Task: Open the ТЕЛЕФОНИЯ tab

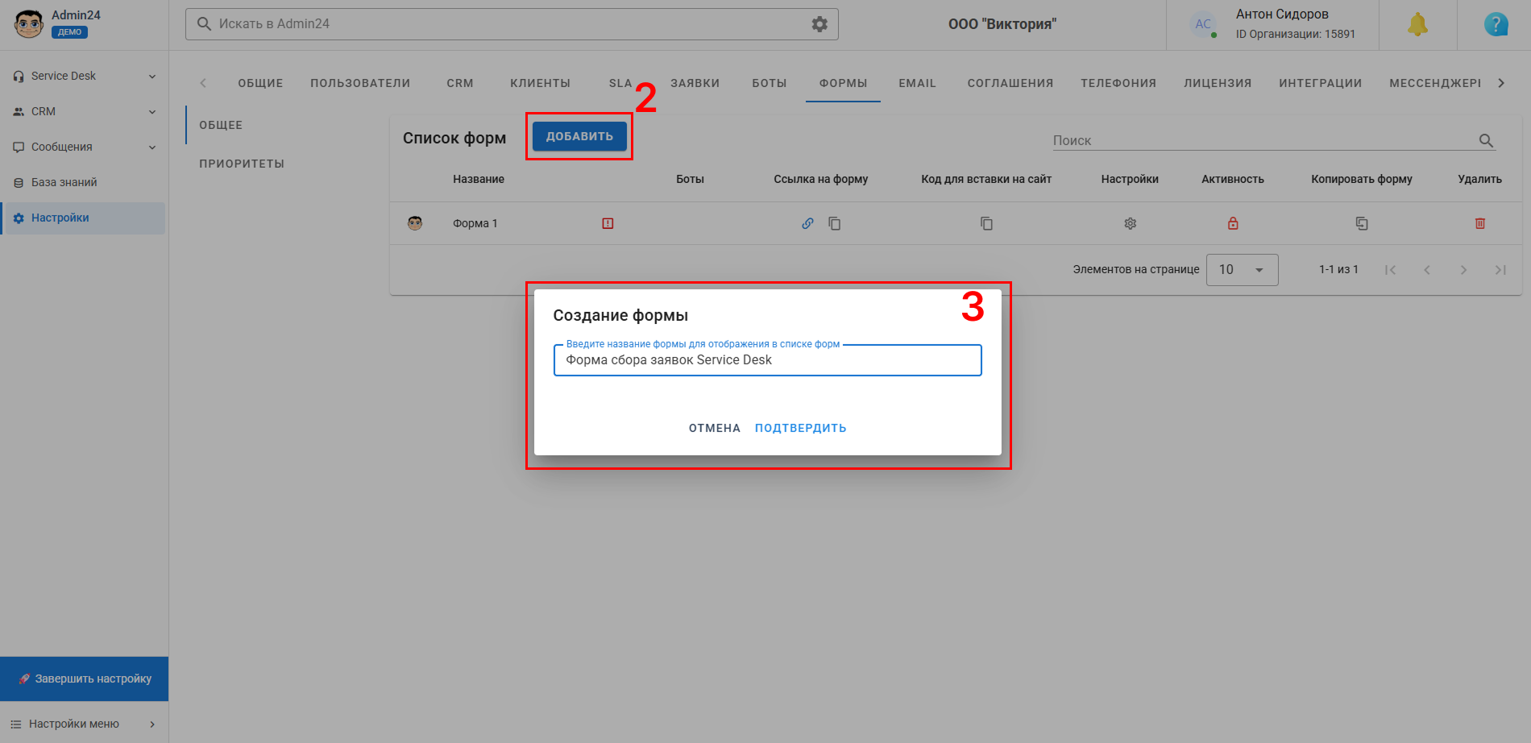Action: point(1118,83)
